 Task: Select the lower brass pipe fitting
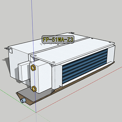pos(34,89)
